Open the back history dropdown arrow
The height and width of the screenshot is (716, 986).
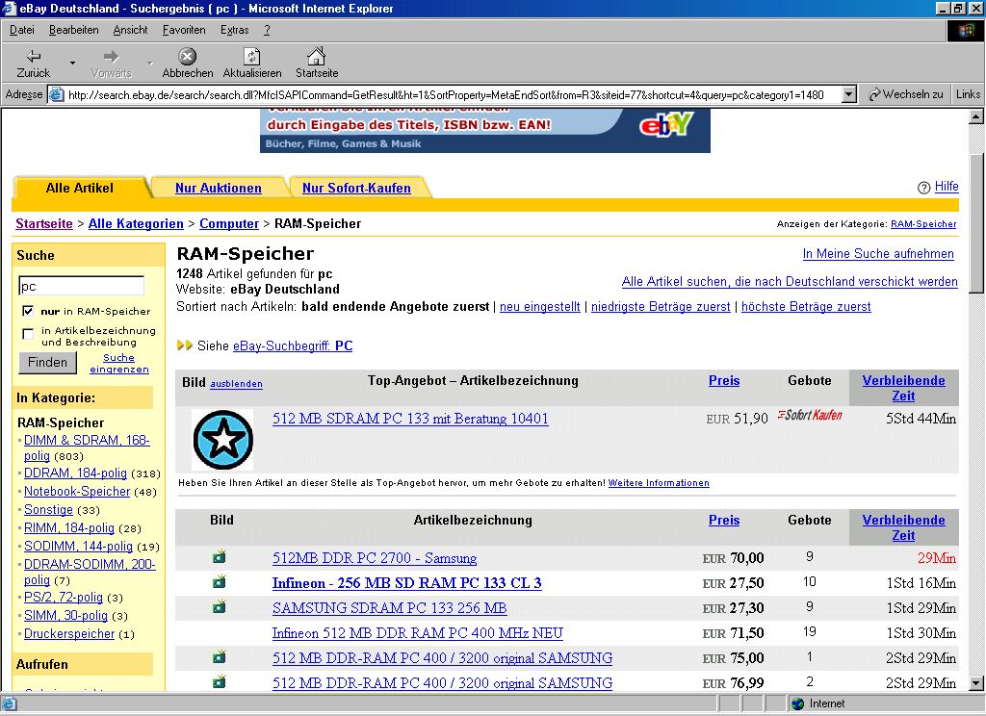point(72,63)
